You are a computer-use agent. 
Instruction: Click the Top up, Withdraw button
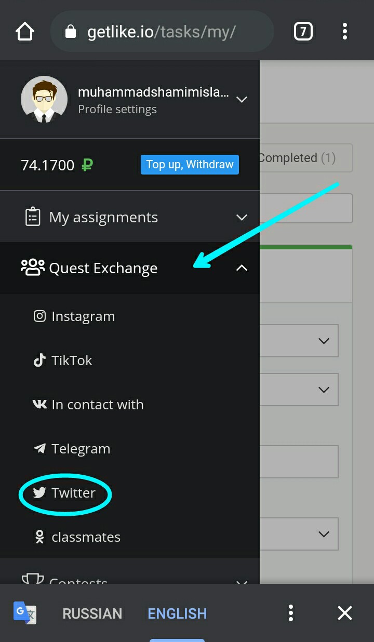[x=190, y=165]
